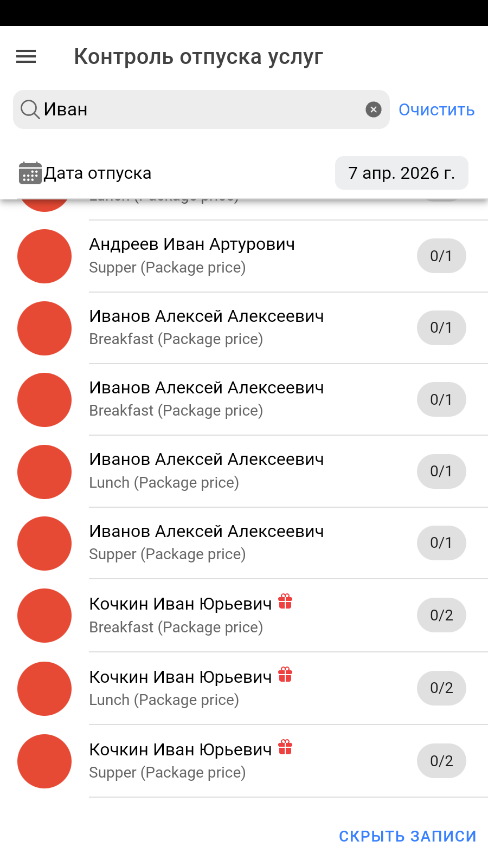The image size is (488, 867).
Task: Tap 0/2 counter for Кочкин Supper
Action: (441, 761)
